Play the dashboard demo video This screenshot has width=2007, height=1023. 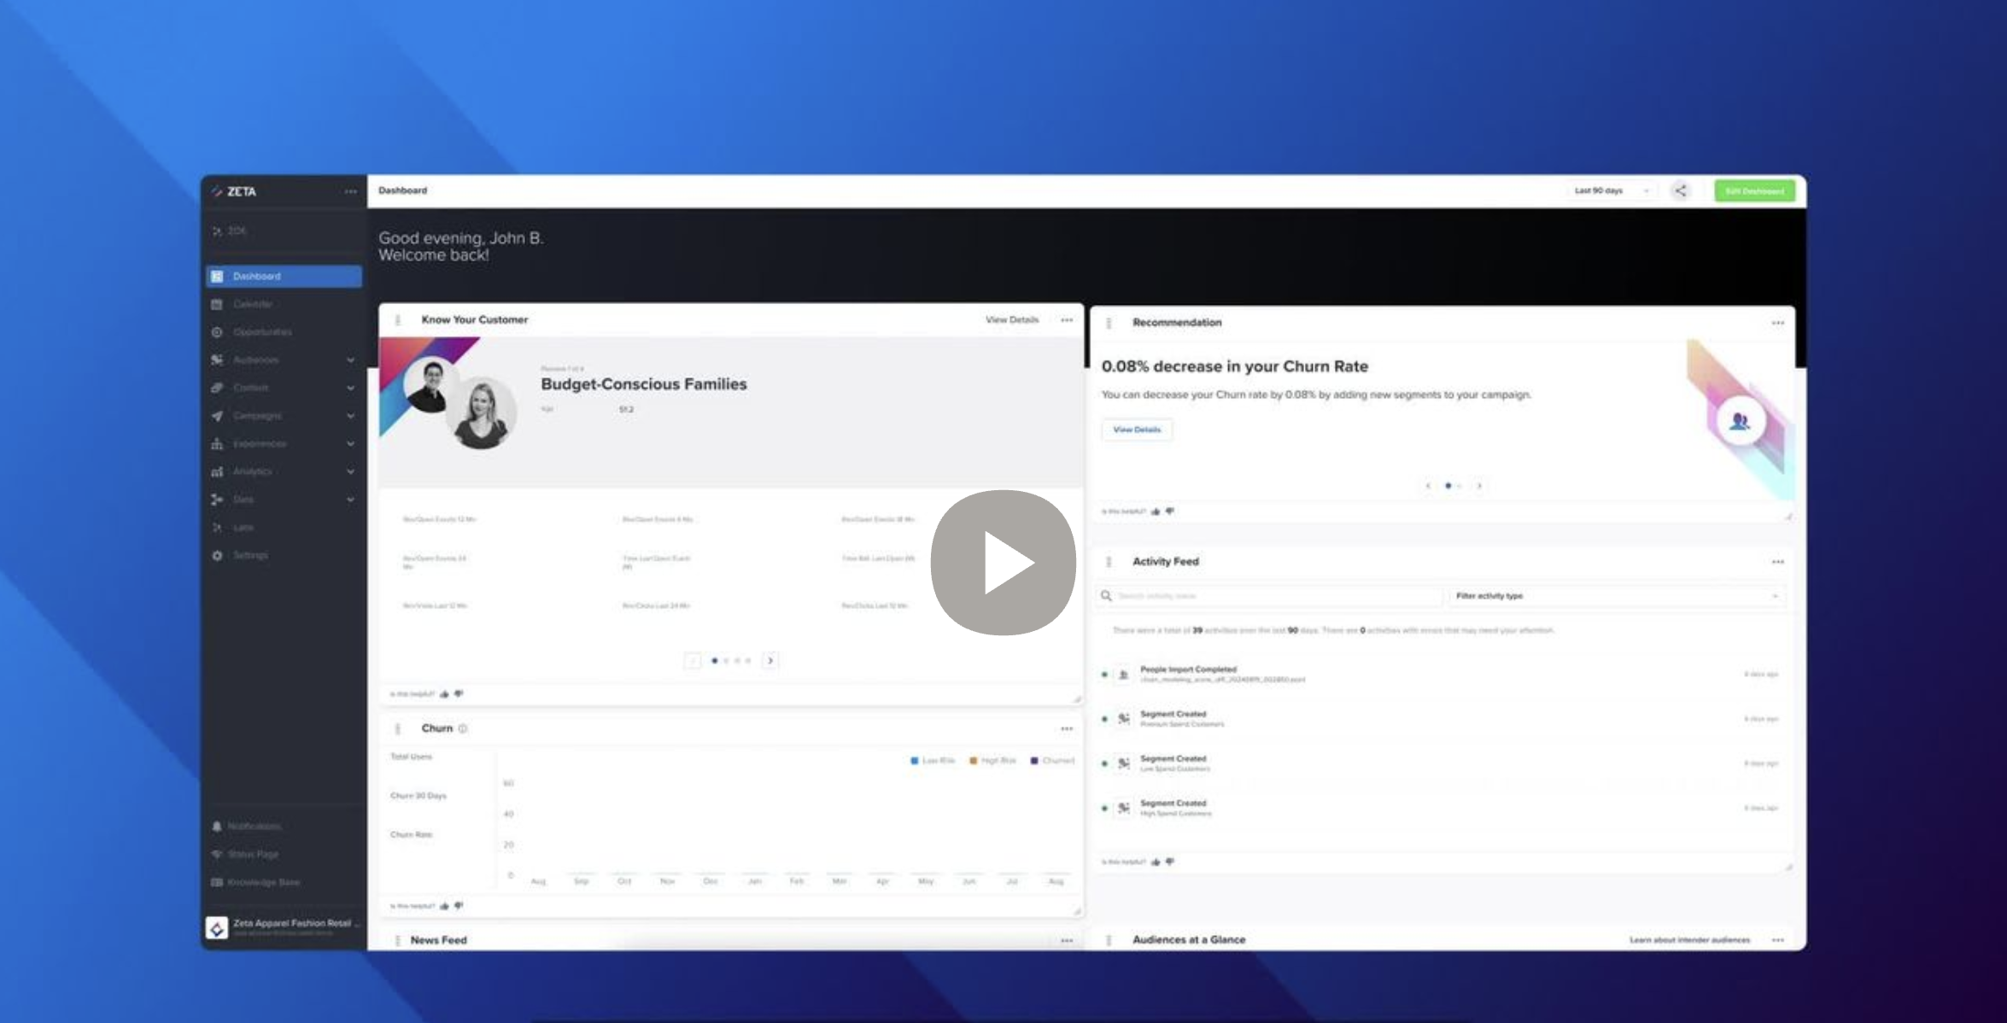pos(1003,562)
